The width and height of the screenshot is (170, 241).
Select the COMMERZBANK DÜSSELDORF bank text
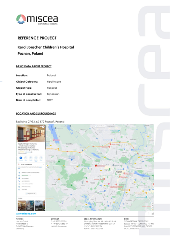[x=136, y=221]
